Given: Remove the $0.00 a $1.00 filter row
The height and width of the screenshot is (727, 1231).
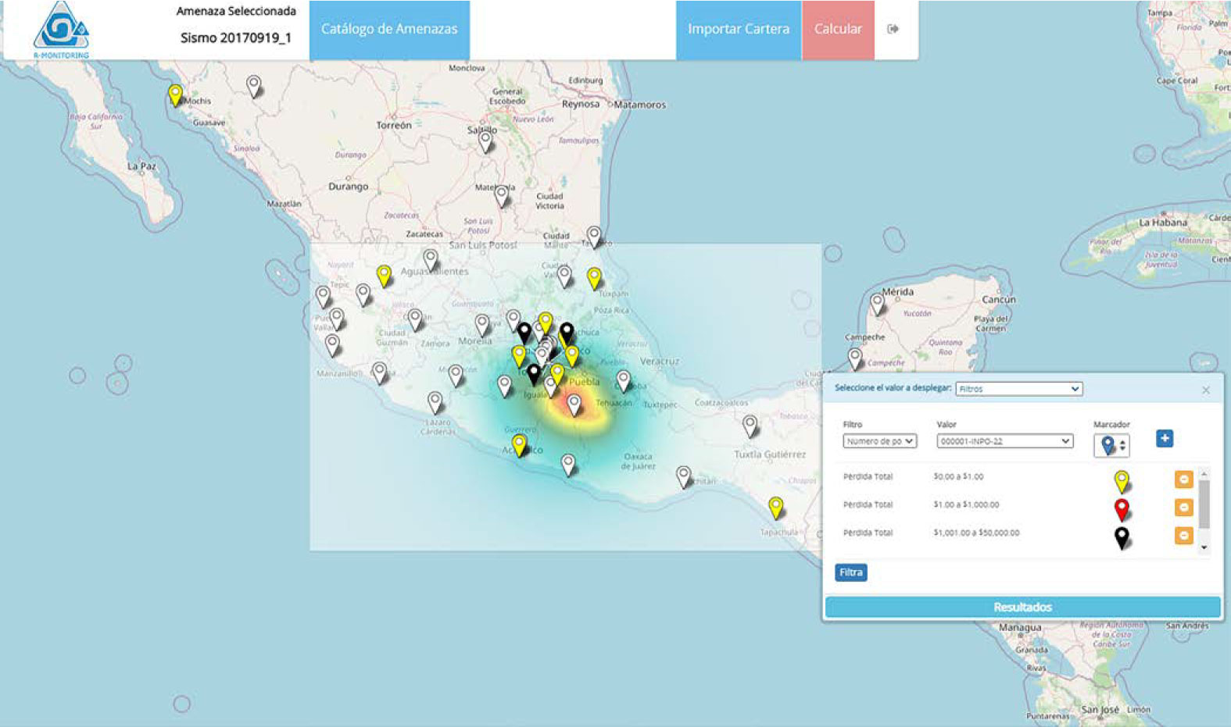Looking at the screenshot, I should (1183, 479).
